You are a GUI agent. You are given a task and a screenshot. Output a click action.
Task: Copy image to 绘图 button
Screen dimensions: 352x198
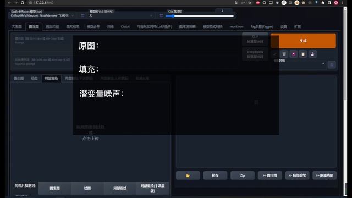[87, 188]
